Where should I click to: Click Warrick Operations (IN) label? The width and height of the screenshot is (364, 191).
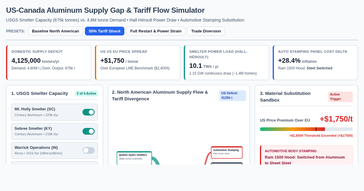pos(36,148)
